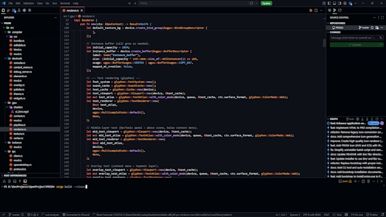Collapse the PRISM root folder
This screenshot has height=217, width=386.
[2, 23]
